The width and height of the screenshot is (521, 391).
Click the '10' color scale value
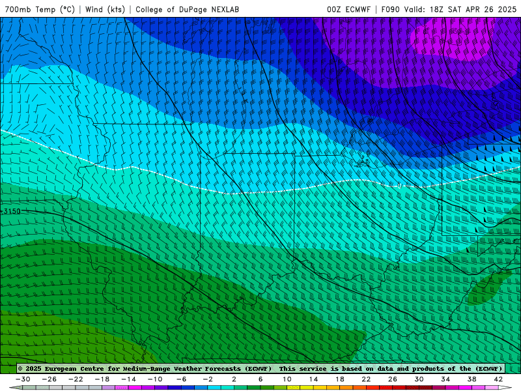point(287,379)
